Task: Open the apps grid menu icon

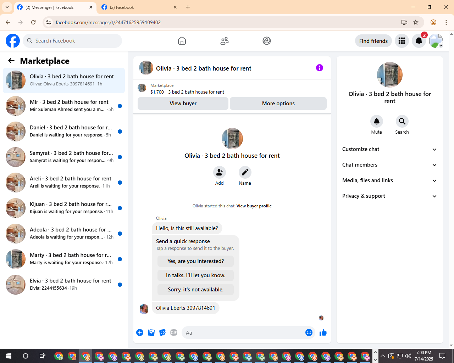Action: [x=402, y=41]
